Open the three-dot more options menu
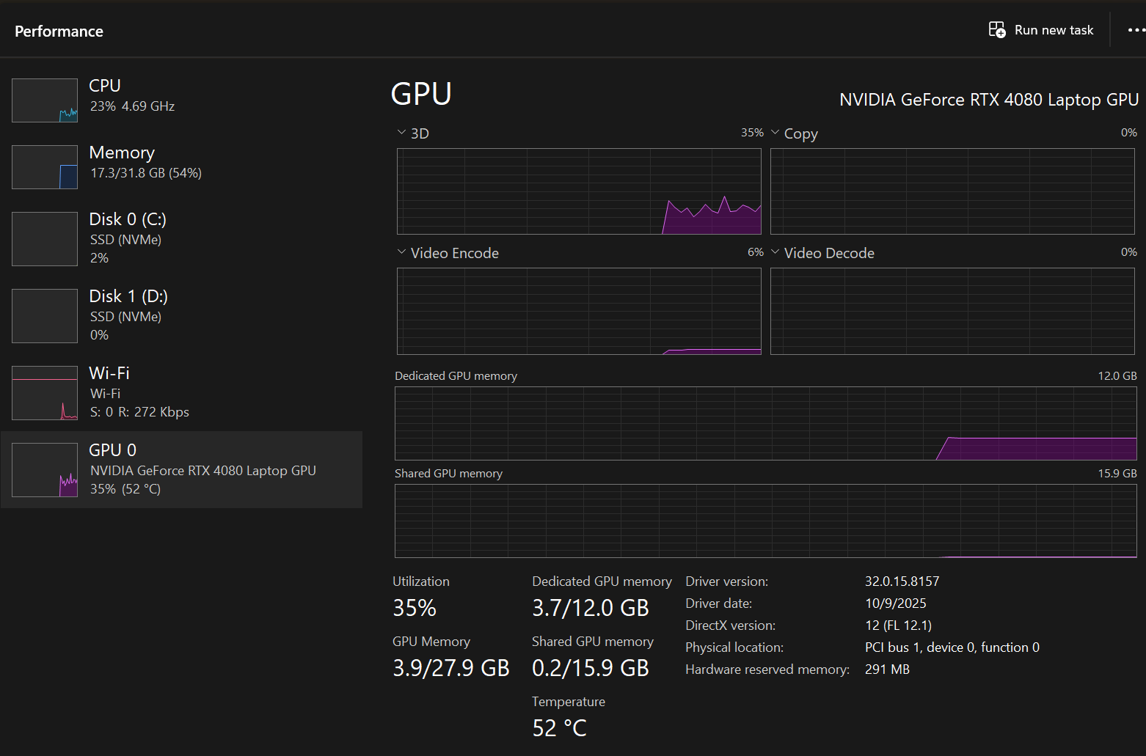Screen dimensions: 1146x756 point(1135,30)
